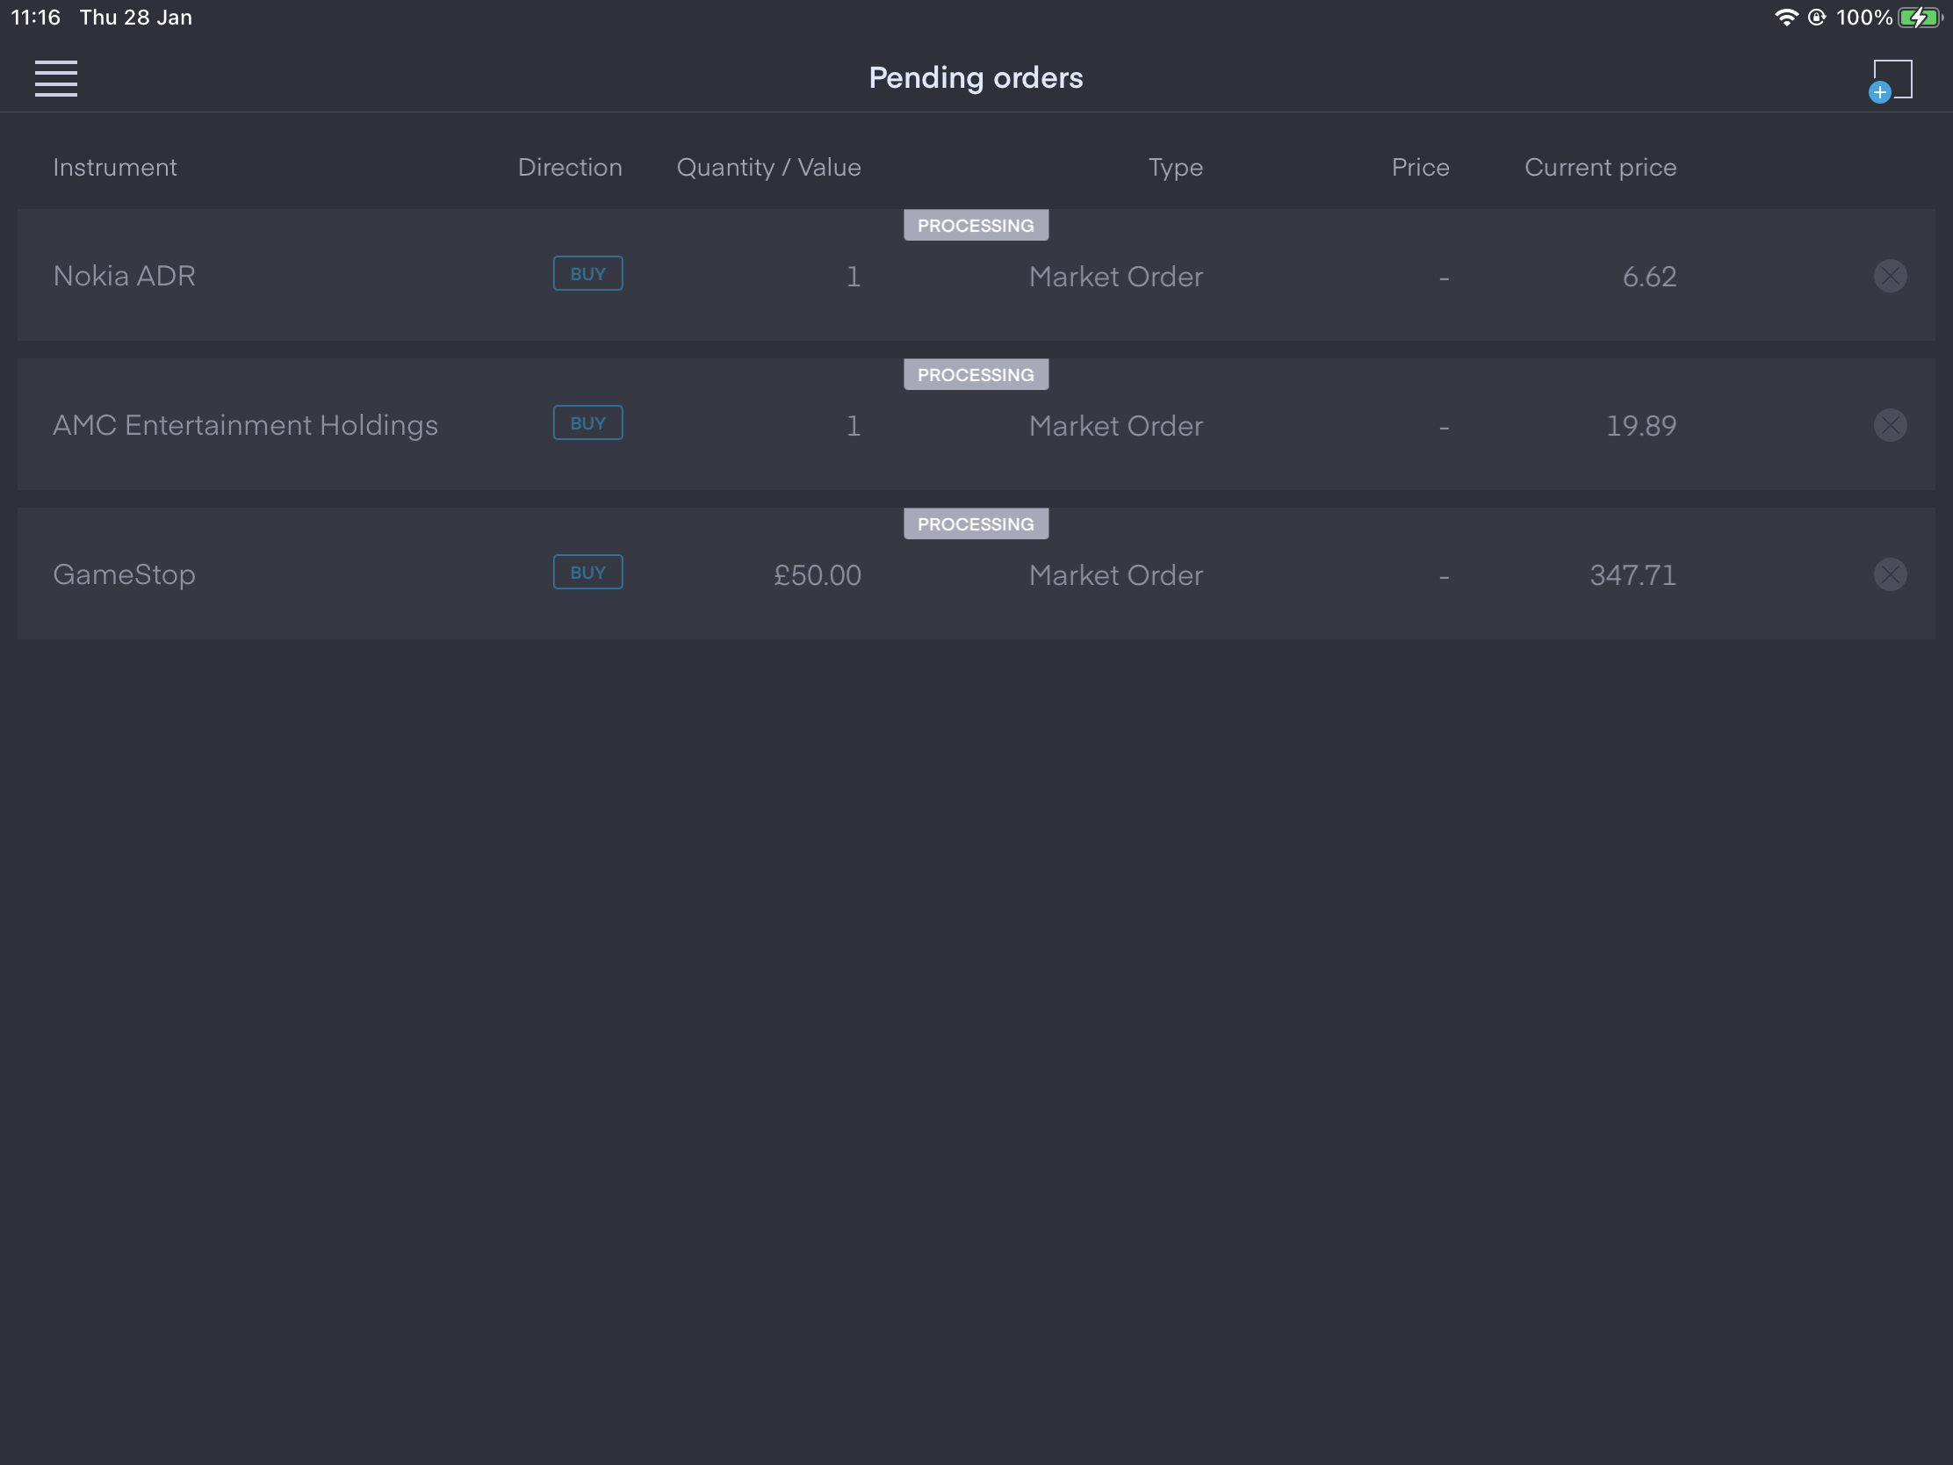Image resolution: width=1953 pixels, height=1465 pixels.
Task: Open the AMC Entertainment Holdings instrument
Action: [x=246, y=425]
